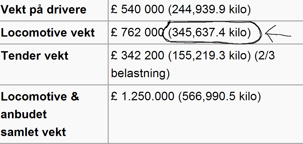
Task: Click the 'Locomotive vekt' row header
Action: pos(48,33)
